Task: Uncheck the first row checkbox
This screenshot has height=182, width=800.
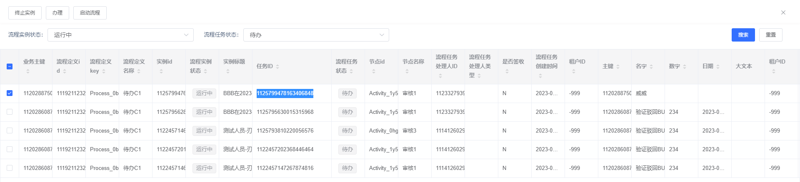Action: point(10,93)
